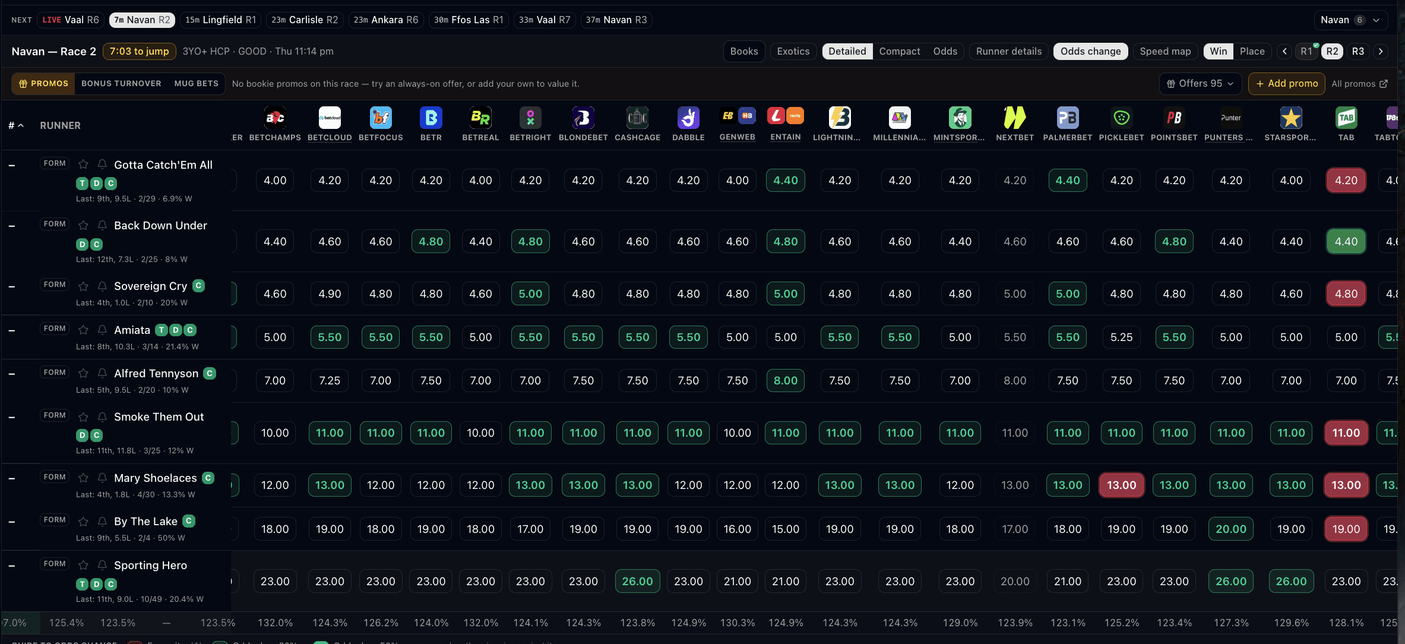Screen dimensions: 1405x644
Task: Click the Blondebet bookmaker icon
Action: tap(583, 118)
